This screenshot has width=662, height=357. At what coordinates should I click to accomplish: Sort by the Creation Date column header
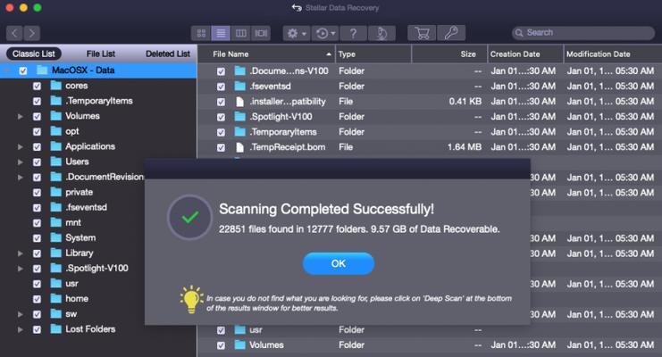point(525,54)
